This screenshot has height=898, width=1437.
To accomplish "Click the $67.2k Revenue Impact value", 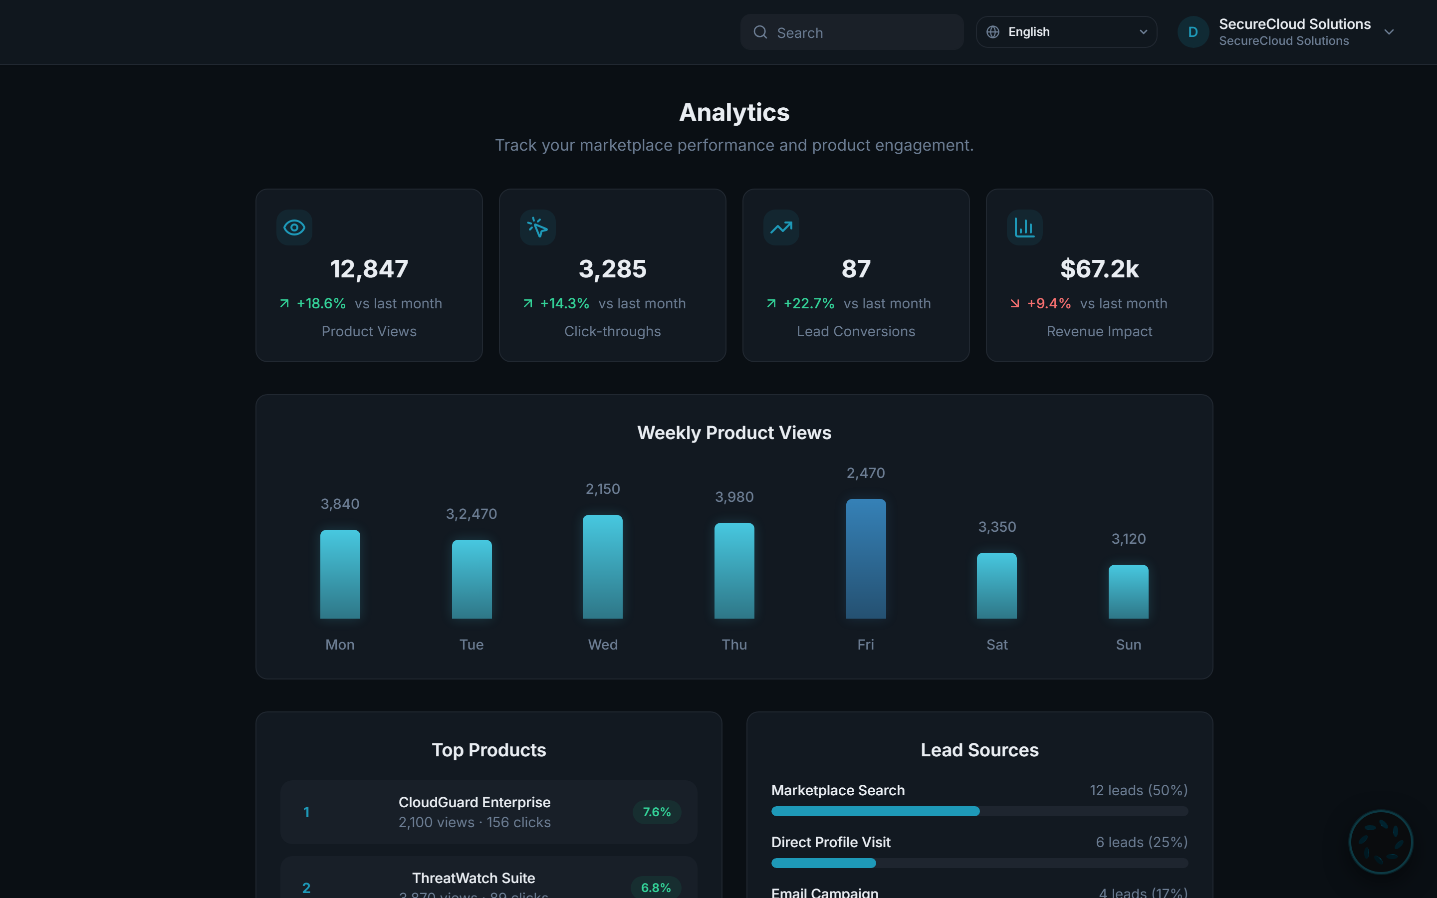I will tap(1100, 269).
